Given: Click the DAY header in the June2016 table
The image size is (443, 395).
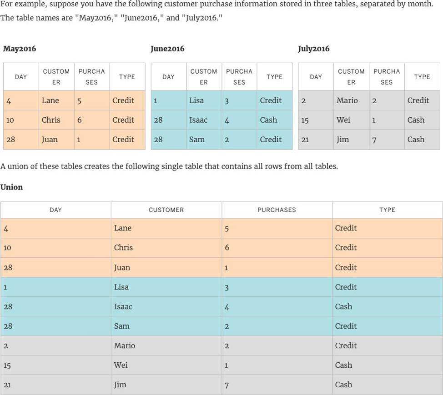Looking at the screenshot, I should [168, 77].
